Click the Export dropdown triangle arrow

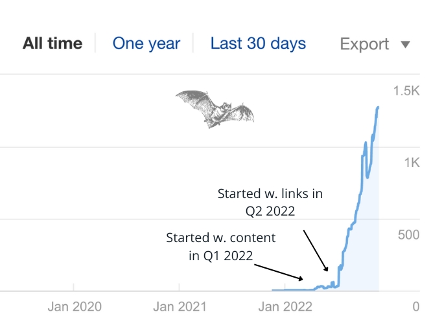[405, 45]
